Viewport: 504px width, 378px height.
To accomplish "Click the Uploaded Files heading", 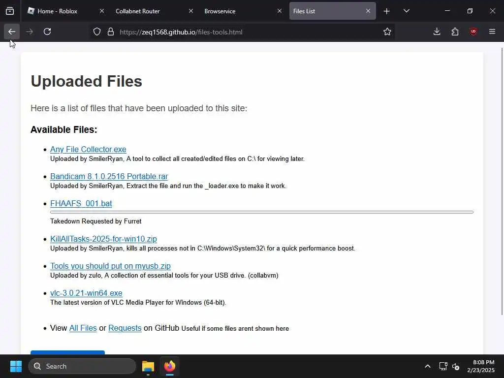I will point(86,81).
